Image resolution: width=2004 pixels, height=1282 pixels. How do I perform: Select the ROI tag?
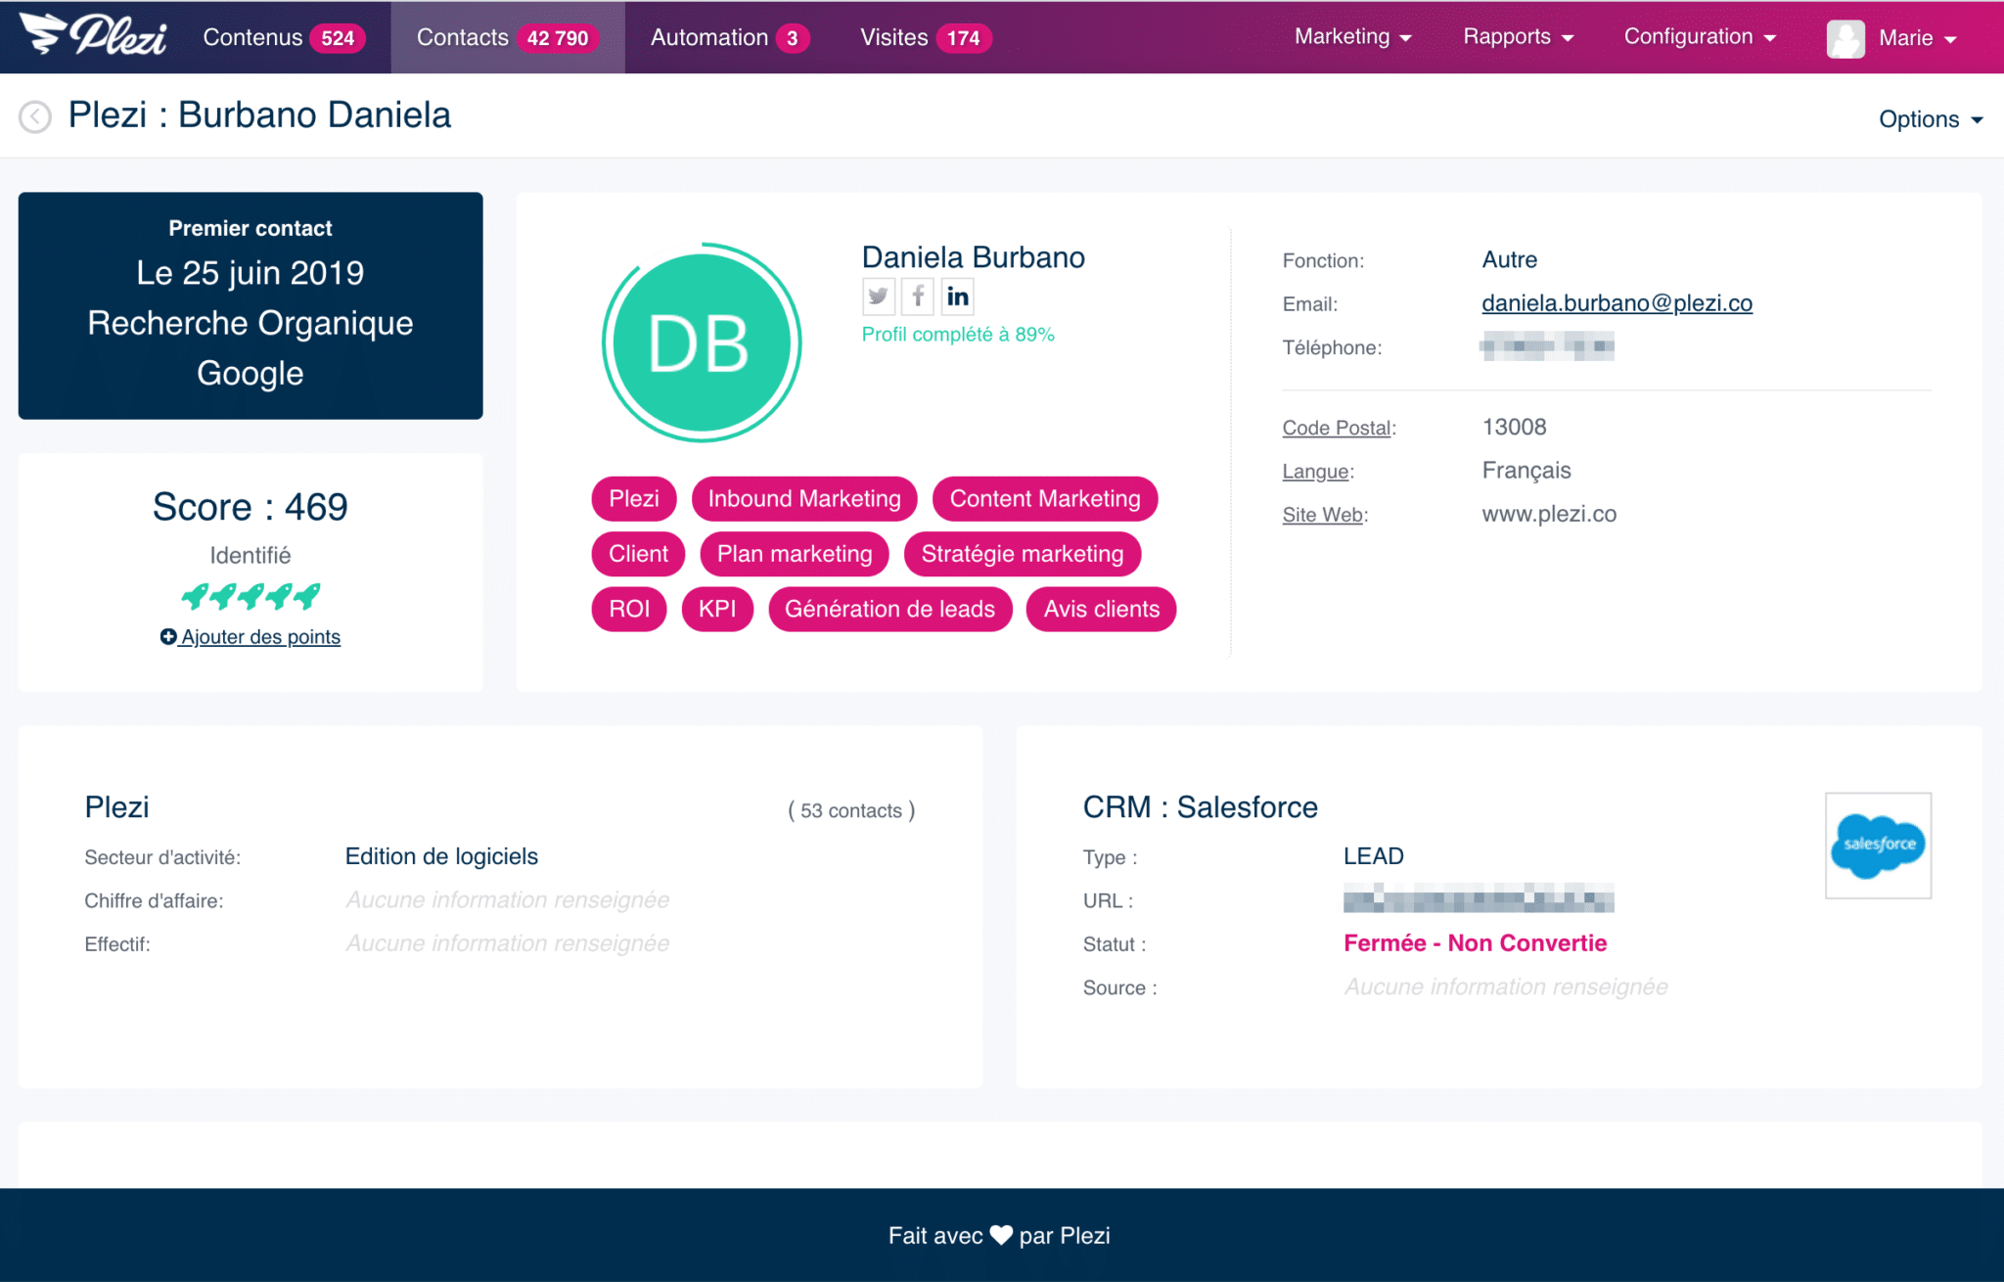point(629,609)
